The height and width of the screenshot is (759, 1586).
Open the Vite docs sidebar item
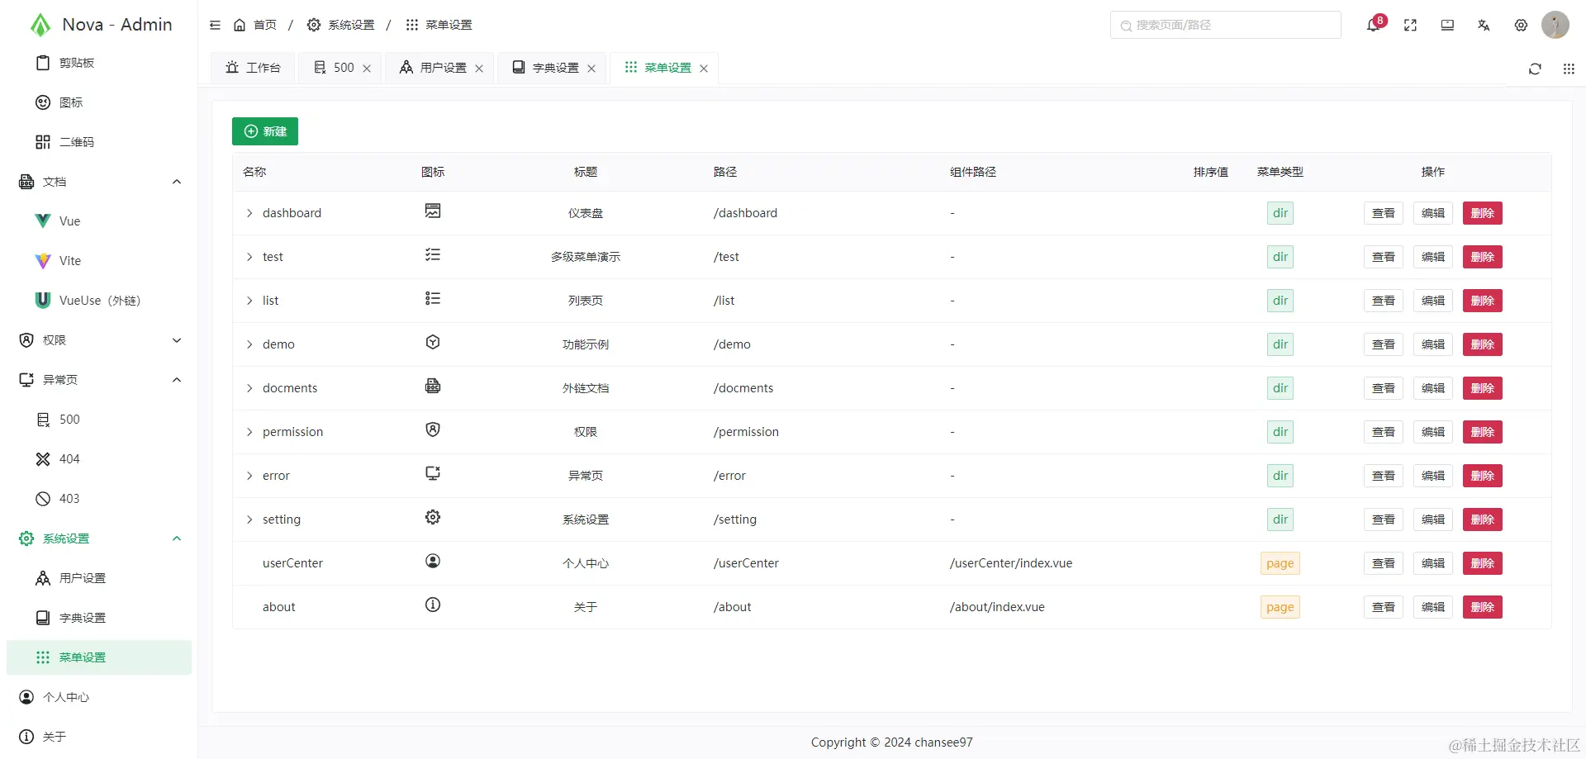(99, 261)
